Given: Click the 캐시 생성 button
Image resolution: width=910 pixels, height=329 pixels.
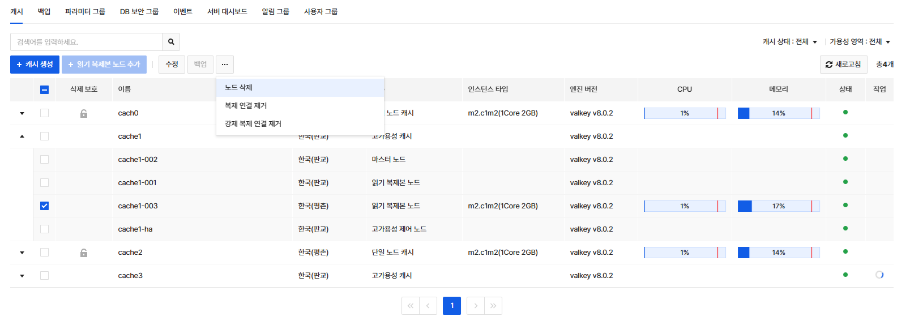Looking at the screenshot, I should point(35,65).
